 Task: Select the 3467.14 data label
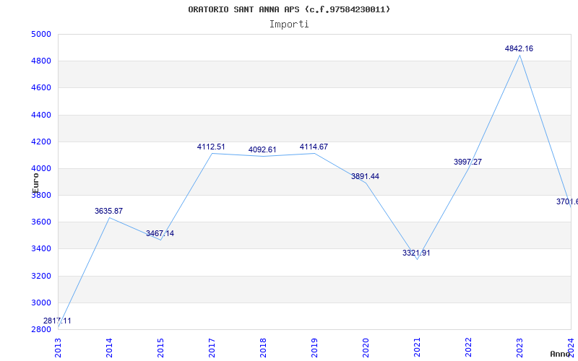tap(160, 233)
